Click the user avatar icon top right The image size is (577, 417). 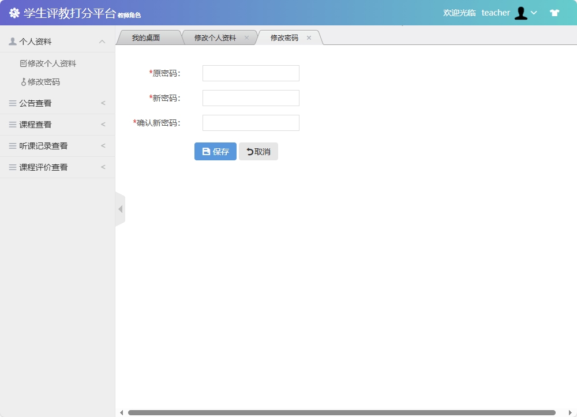(x=522, y=12)
